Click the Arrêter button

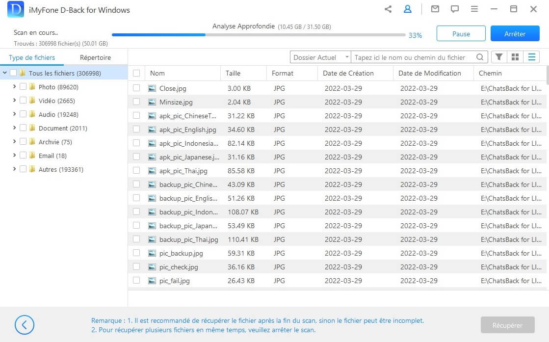pos(515,34)
